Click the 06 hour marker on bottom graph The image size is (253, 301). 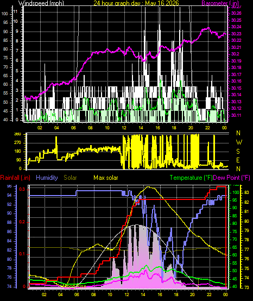[77, 294]
